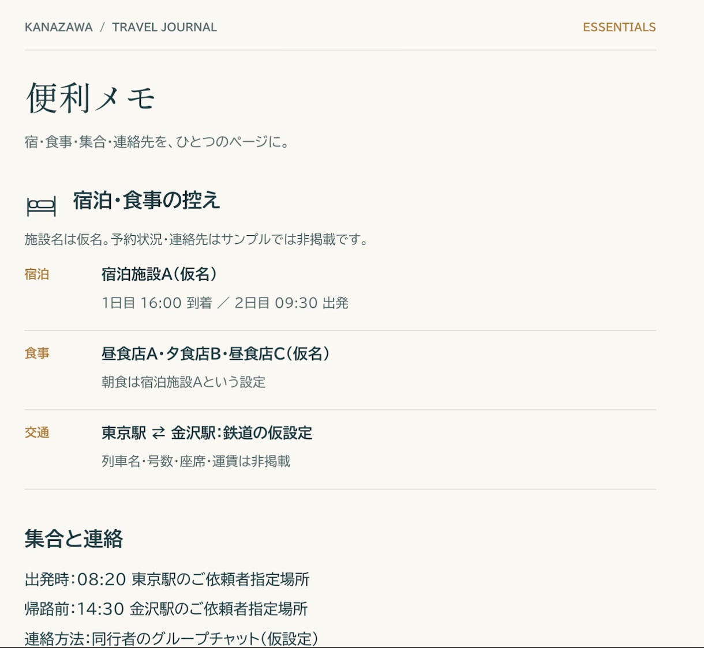Click the 交通 row label
This screenshot has height=648, width=704.
click(x=37, y=432)
